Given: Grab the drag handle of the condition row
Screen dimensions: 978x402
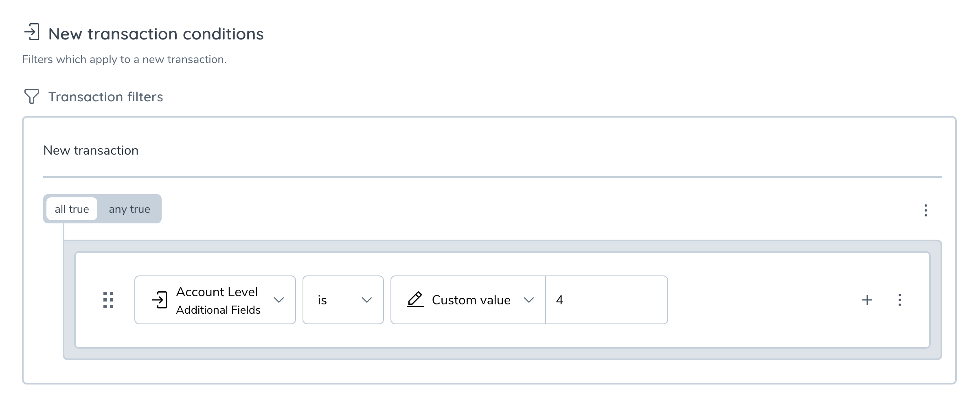Looking at the screenshot, I should pos(108,300).
